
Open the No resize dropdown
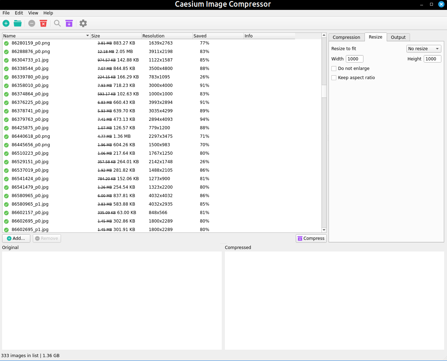coord(424,49)
